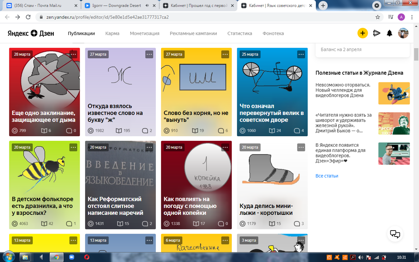The height and width of the screenshot is (262, 419).
Task: Open the Публикации tab
Action: pyautogui.click(x=81, y=34)
